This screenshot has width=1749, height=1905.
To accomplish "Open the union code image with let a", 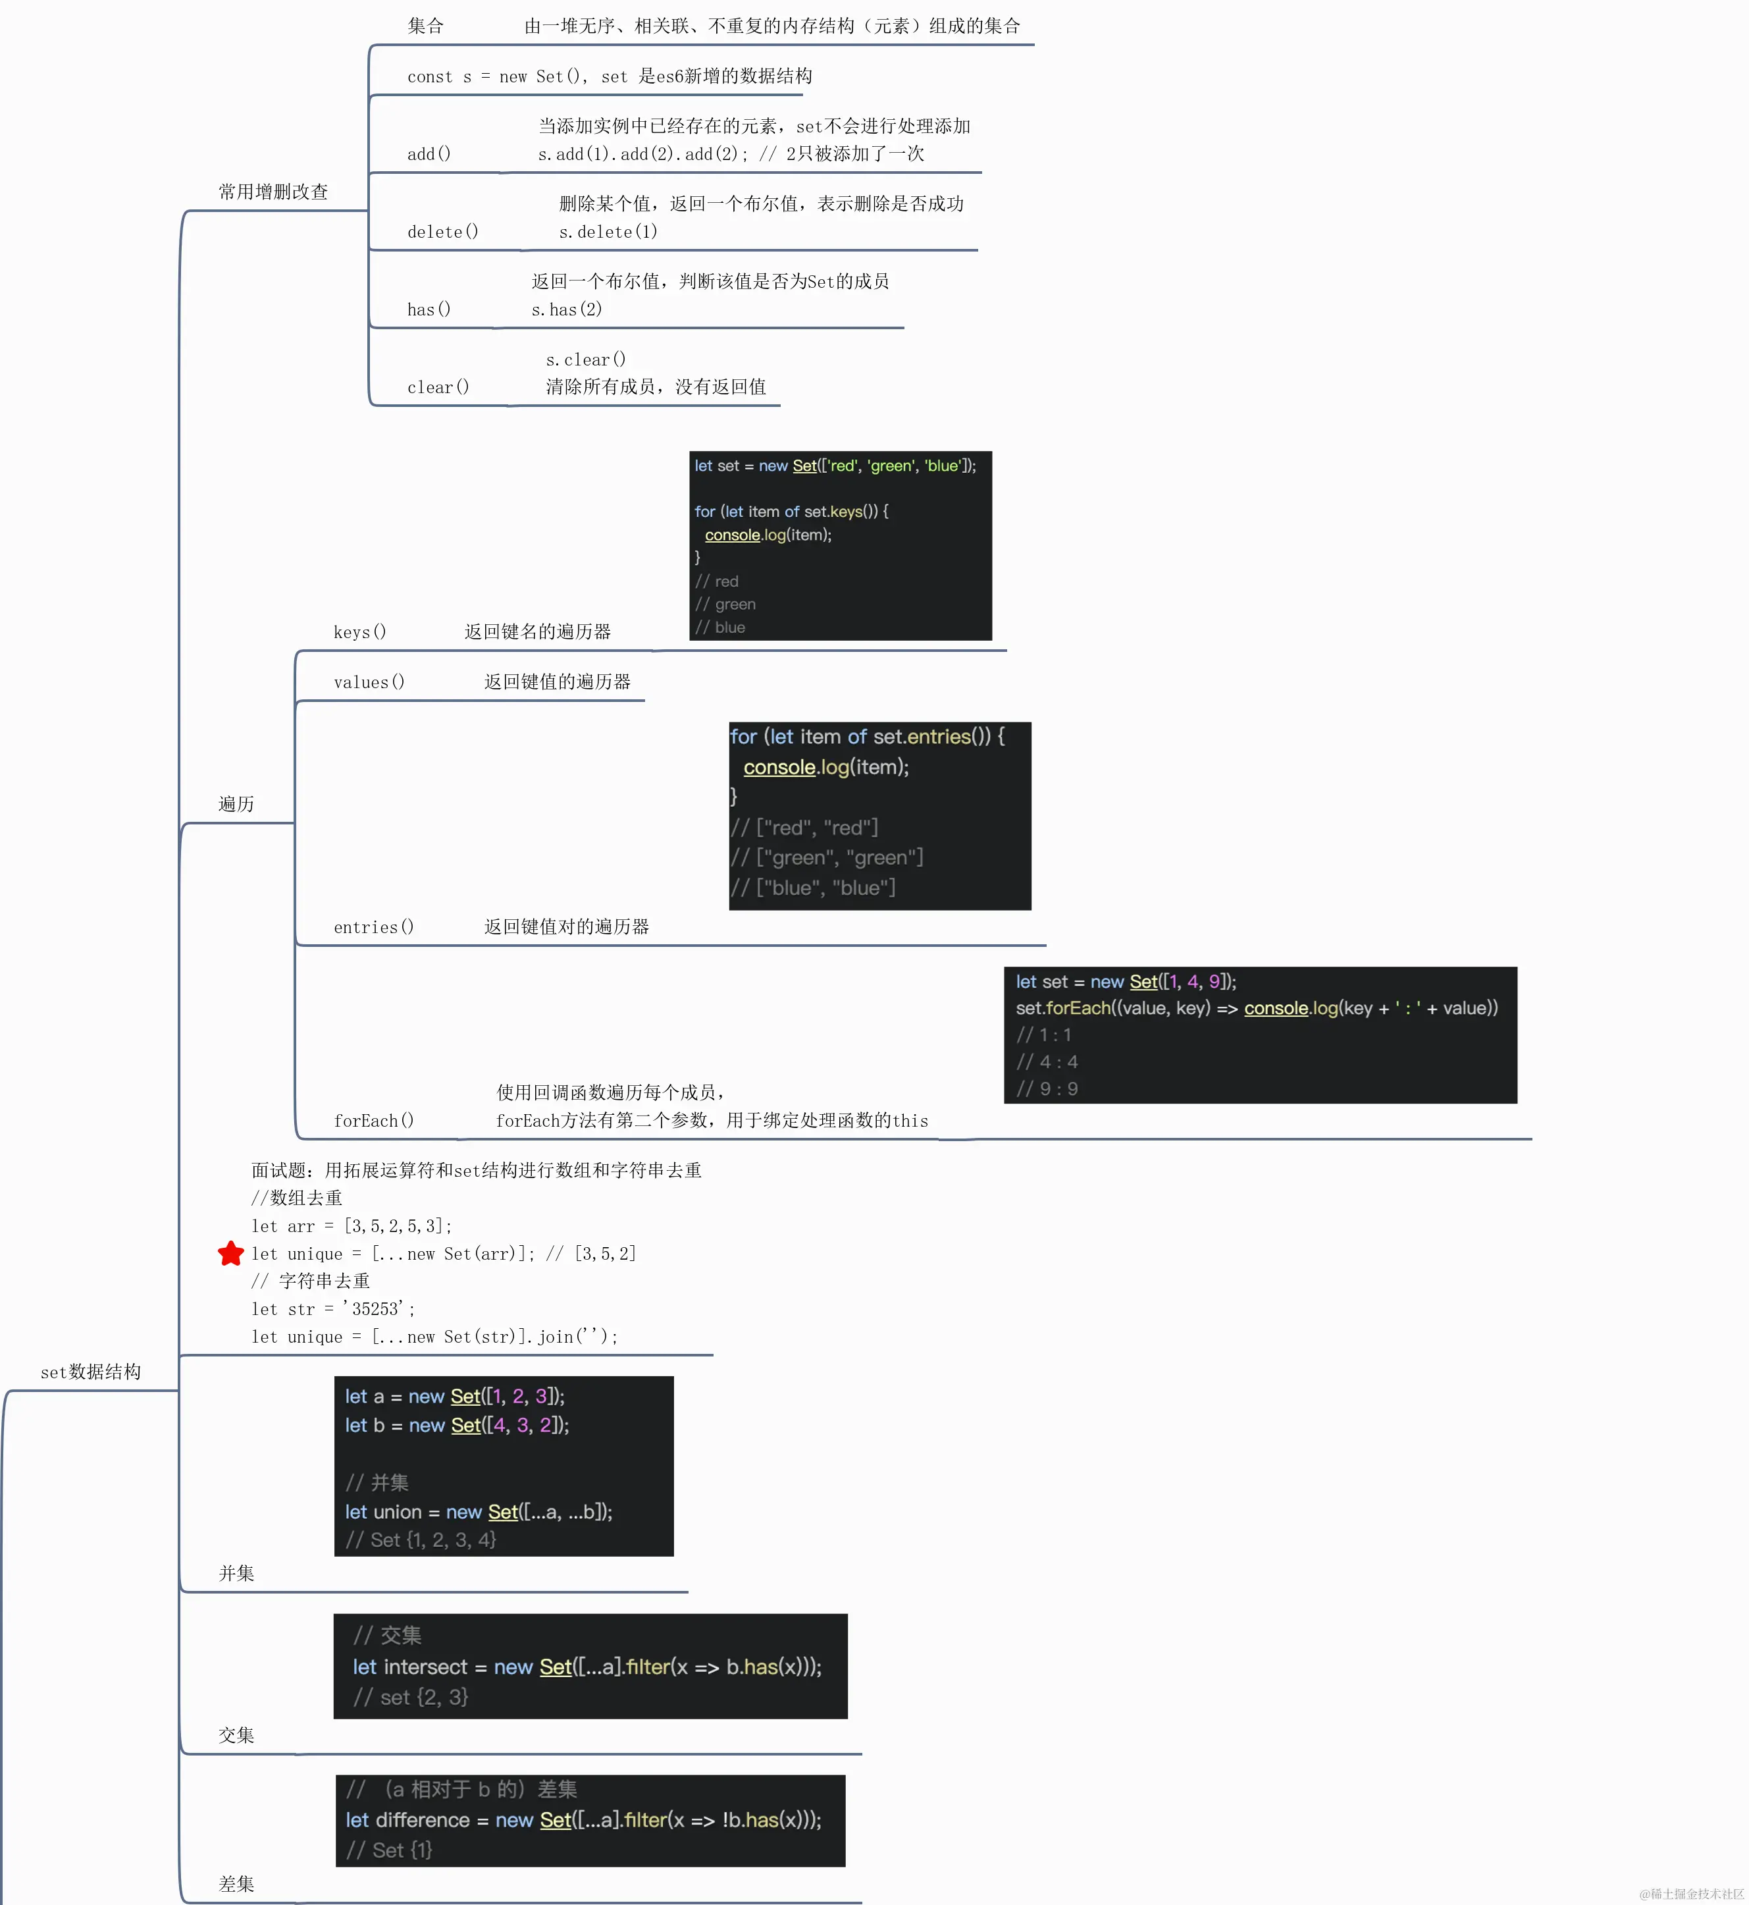I will [504, 1466].
